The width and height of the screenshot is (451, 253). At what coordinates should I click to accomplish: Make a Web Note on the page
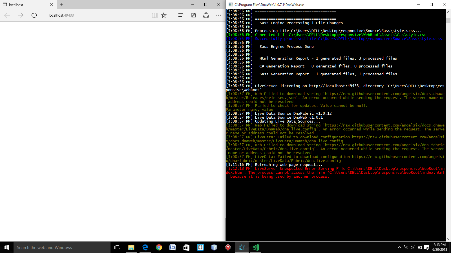[x=193, y=15]
